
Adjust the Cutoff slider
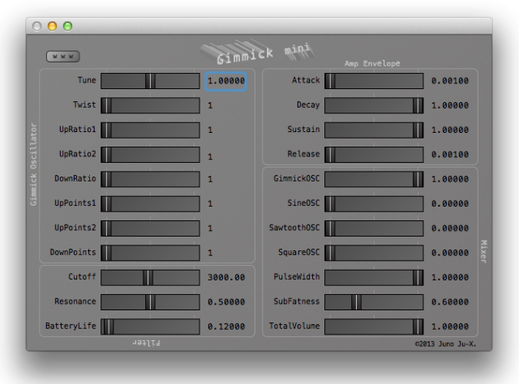(x=150, y=278)
